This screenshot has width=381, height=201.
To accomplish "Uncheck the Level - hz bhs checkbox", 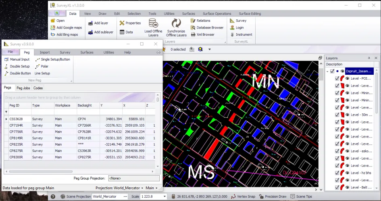I will [337, 173].
